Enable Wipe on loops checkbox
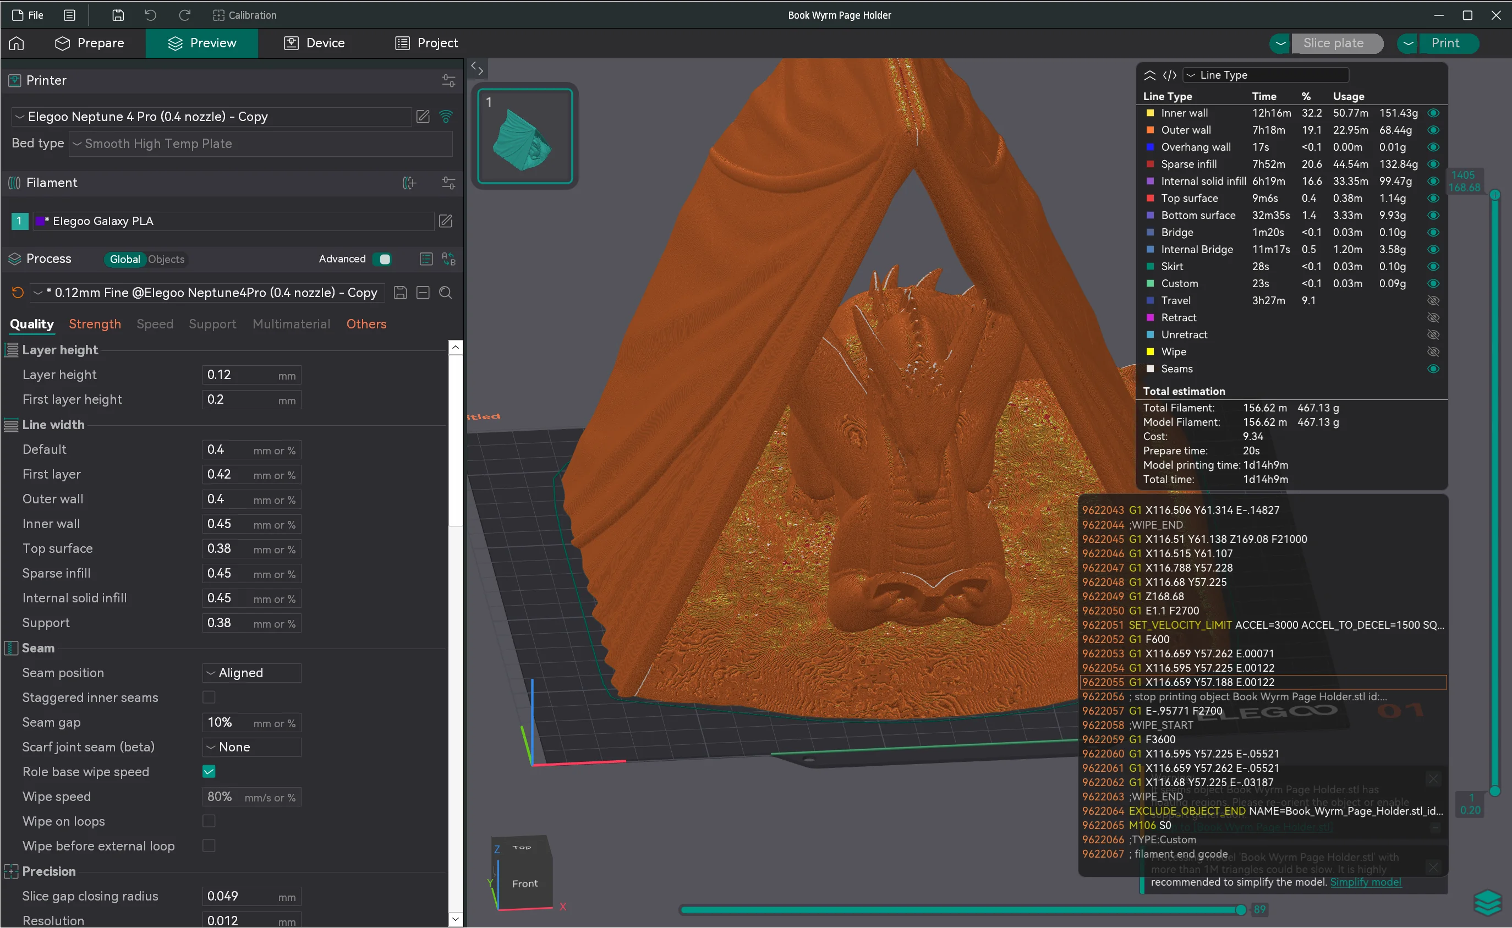The height and width of the screenshot is (928, 1512). click(209, 821)
